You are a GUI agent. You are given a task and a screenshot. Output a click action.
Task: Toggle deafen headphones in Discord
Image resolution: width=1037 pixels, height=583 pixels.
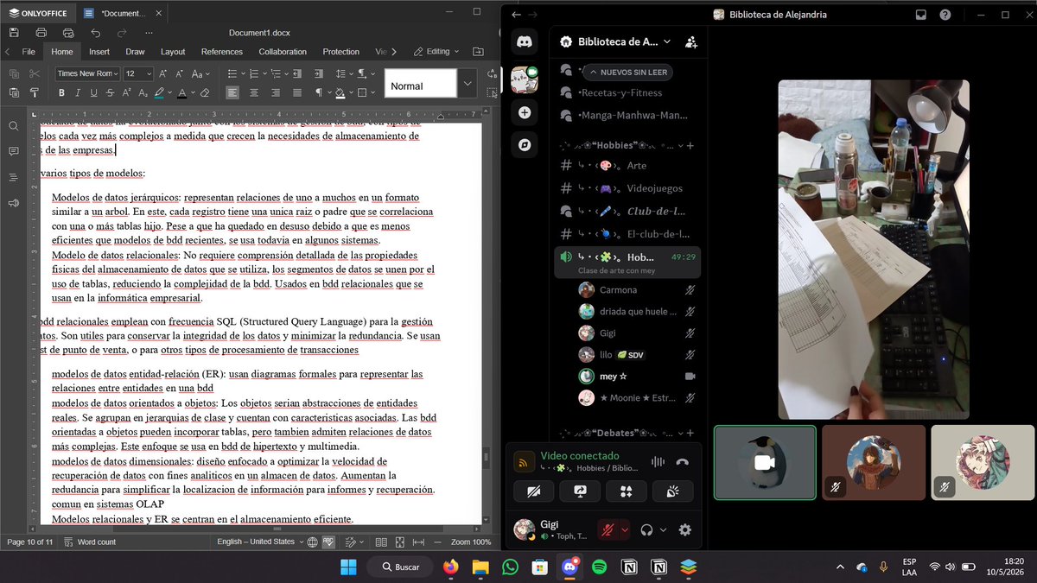click(646, 529)
